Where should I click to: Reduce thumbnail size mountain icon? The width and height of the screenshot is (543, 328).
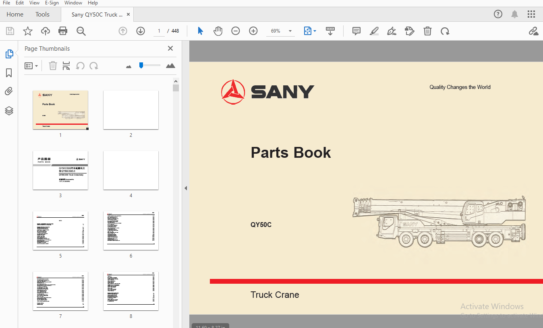pos(129,66)
